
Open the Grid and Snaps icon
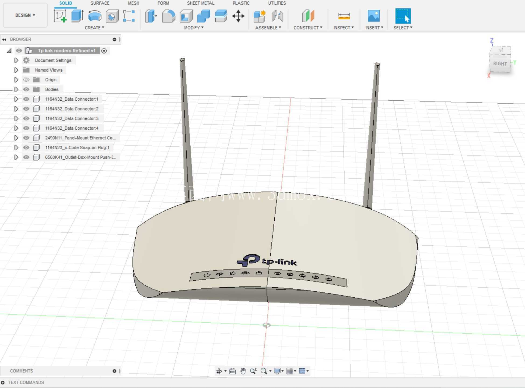tap(290, 371)
